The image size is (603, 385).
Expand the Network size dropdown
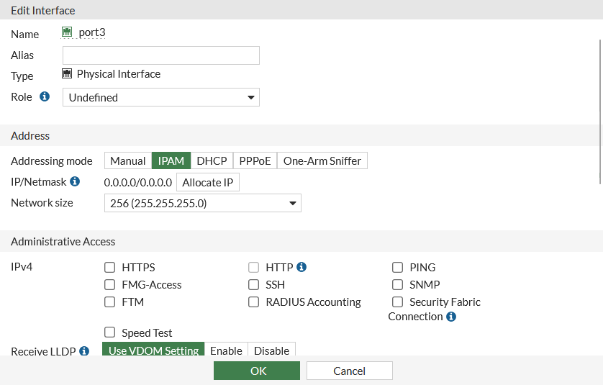[x=203, y=204]
